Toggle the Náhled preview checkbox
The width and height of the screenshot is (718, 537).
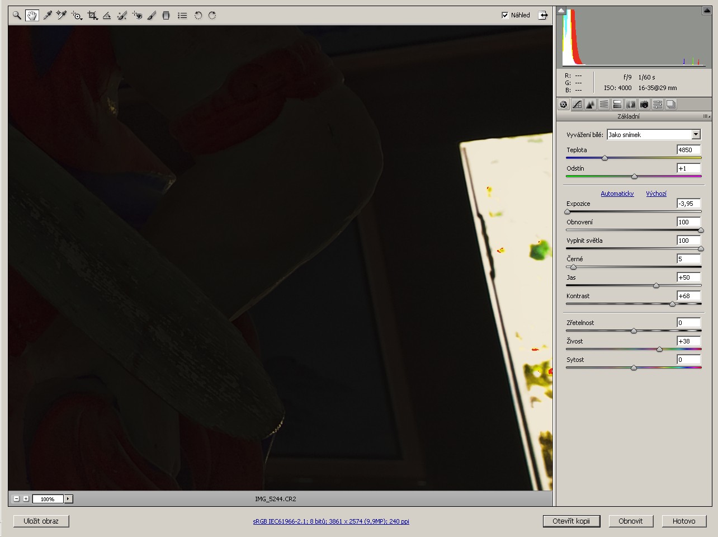tap(505, 15)
